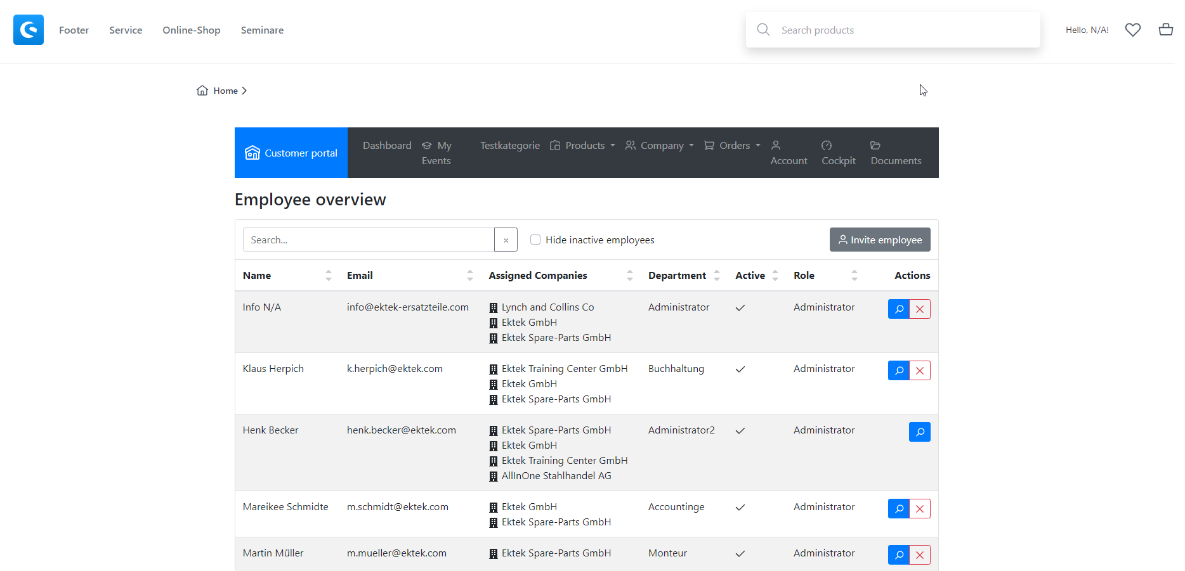Viewport: 1185px width, 571px height.
Task: Click the Shopware logo icon
Action: [x=29, y=30]
